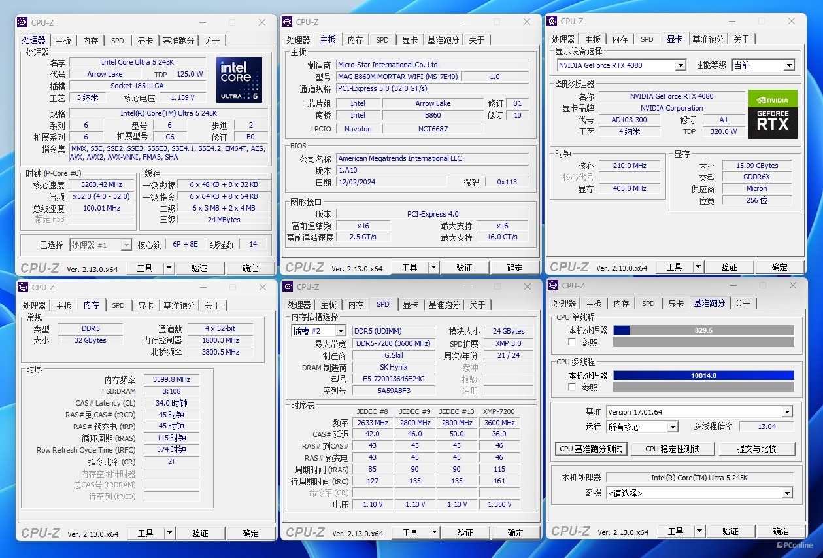Click the CPU 稳定性测试 button
The height and width of the screenshot is (558, 823).
click(x=672, y=449)
